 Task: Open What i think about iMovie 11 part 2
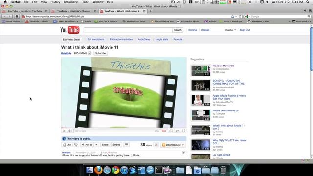(228, 127)
